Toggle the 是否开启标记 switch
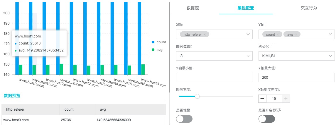 pos(266,119)
